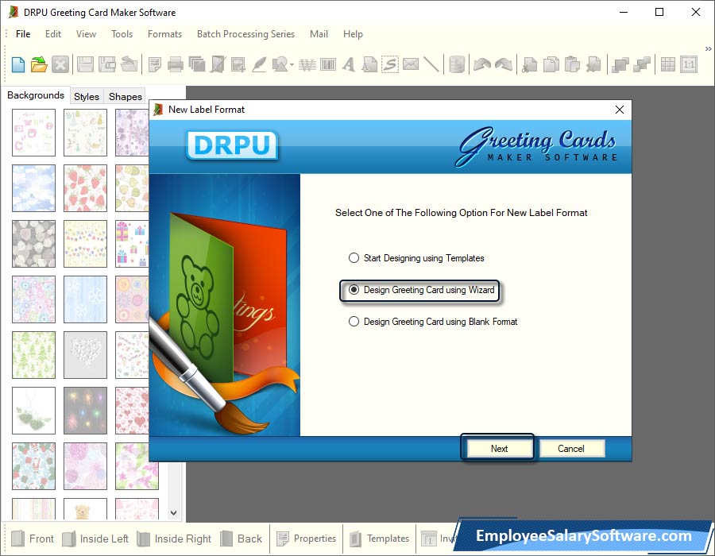
Task: Select Design Greeting Card using Blank Format
Action: [432, 322]
